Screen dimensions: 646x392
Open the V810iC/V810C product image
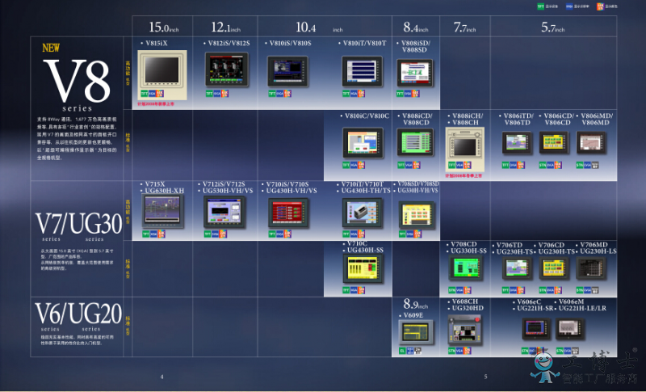coord(363,142)
